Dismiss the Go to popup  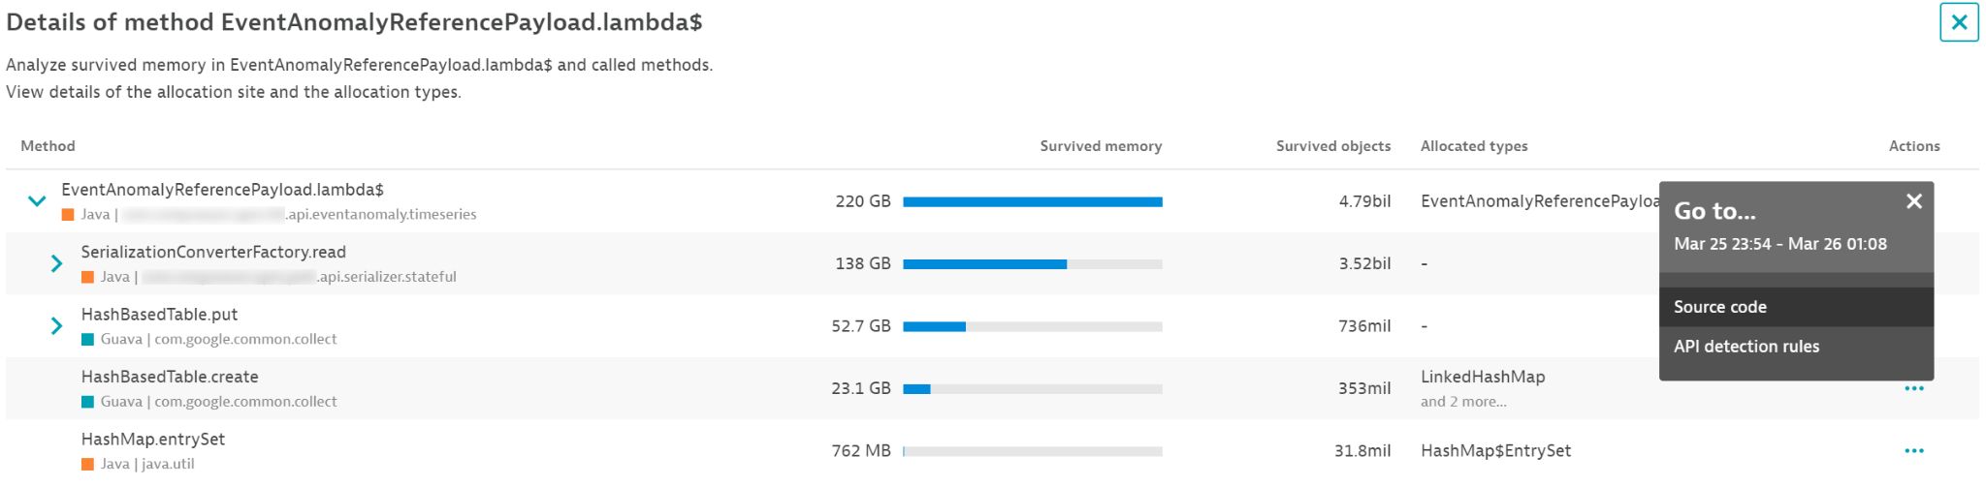(1913, 201)
